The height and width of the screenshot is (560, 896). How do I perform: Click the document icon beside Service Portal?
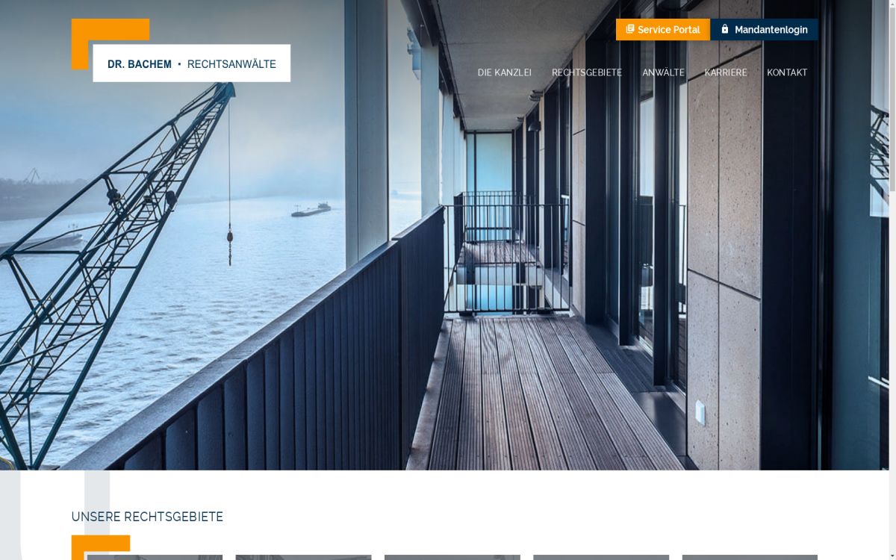(x=630, y=29)
